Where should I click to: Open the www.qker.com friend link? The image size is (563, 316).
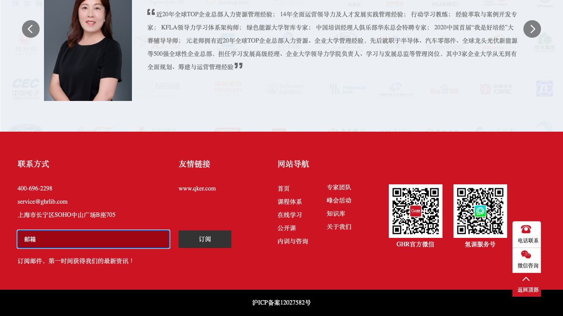tap(197, 189)
